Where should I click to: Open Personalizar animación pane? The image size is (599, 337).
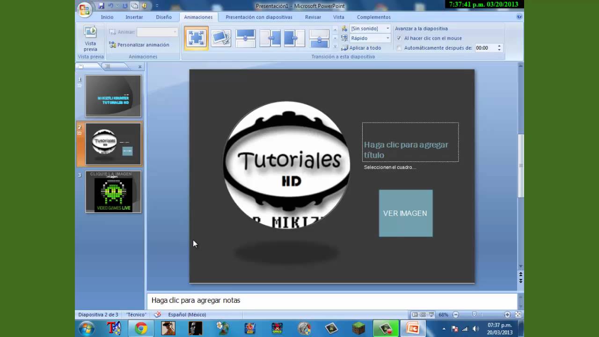coord(139,45)
